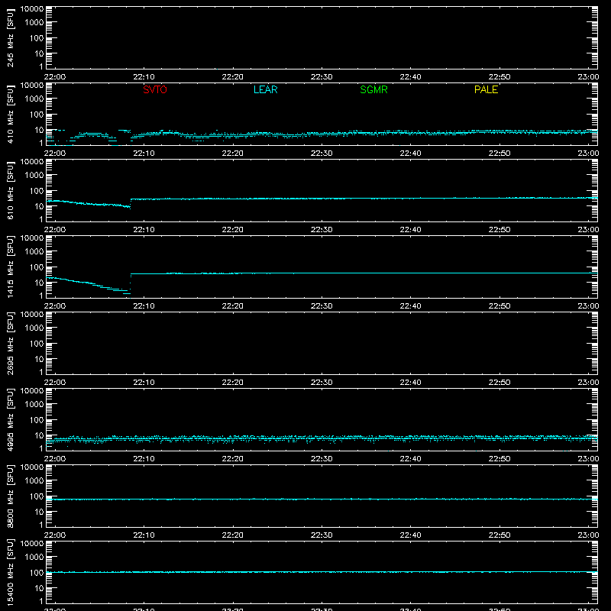Click 22:20 tick below the 410 MHz panel

(x=233, y=154)
